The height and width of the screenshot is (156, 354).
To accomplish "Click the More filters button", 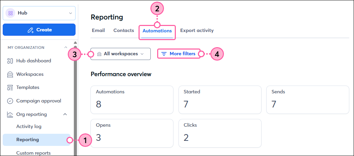I will pyautogui.click(x=179, y=54).
